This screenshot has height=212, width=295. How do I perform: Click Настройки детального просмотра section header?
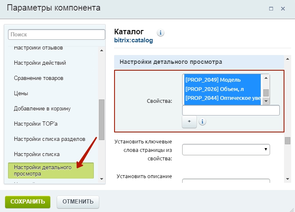(199, 62)
